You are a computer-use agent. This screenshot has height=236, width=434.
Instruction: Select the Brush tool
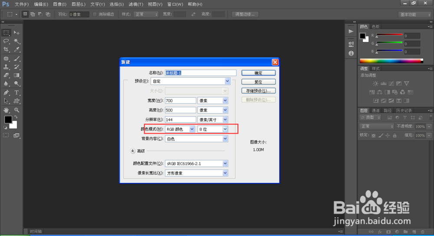tap(16, 58)
